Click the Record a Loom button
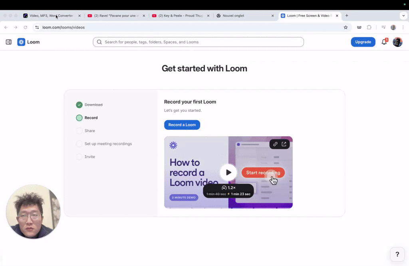This screenshot has width=409, height=266. click(182, 125)
